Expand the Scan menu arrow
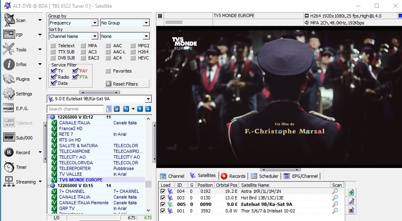402x221 pixels. (40, 20)
